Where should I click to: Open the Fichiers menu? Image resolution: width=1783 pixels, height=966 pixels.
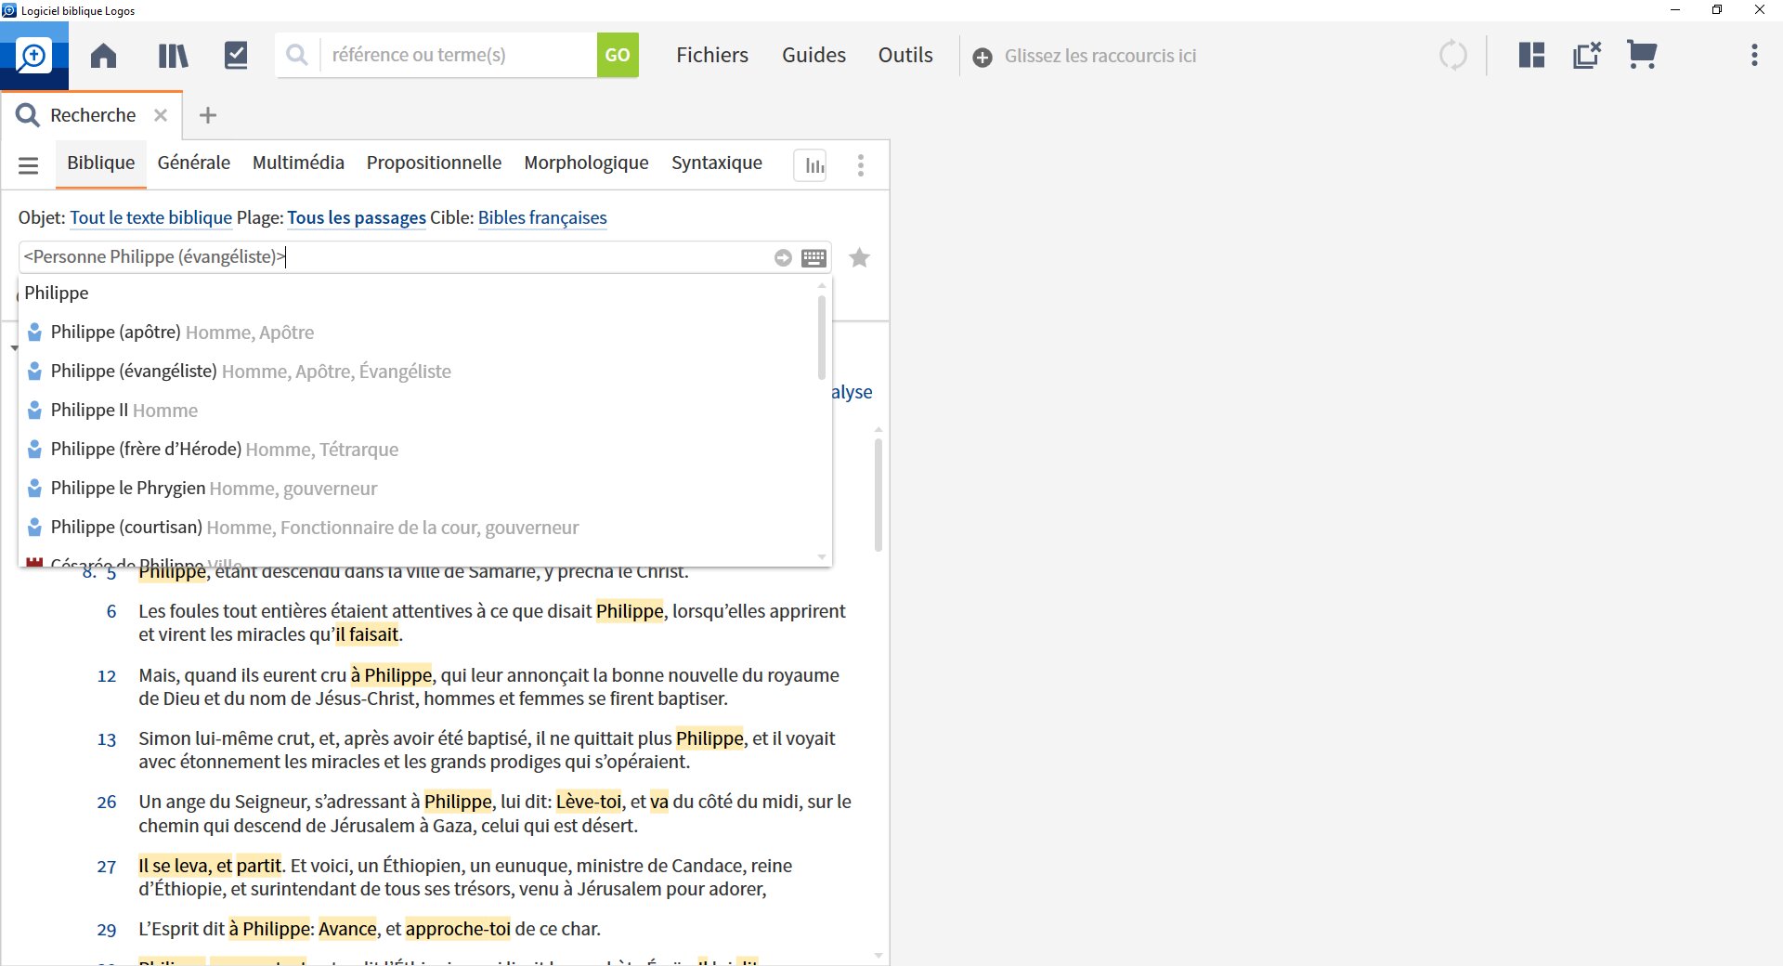pos(712,55)
